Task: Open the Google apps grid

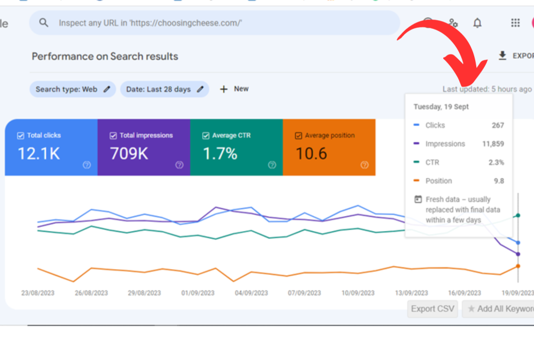Action: coord(515,23)
